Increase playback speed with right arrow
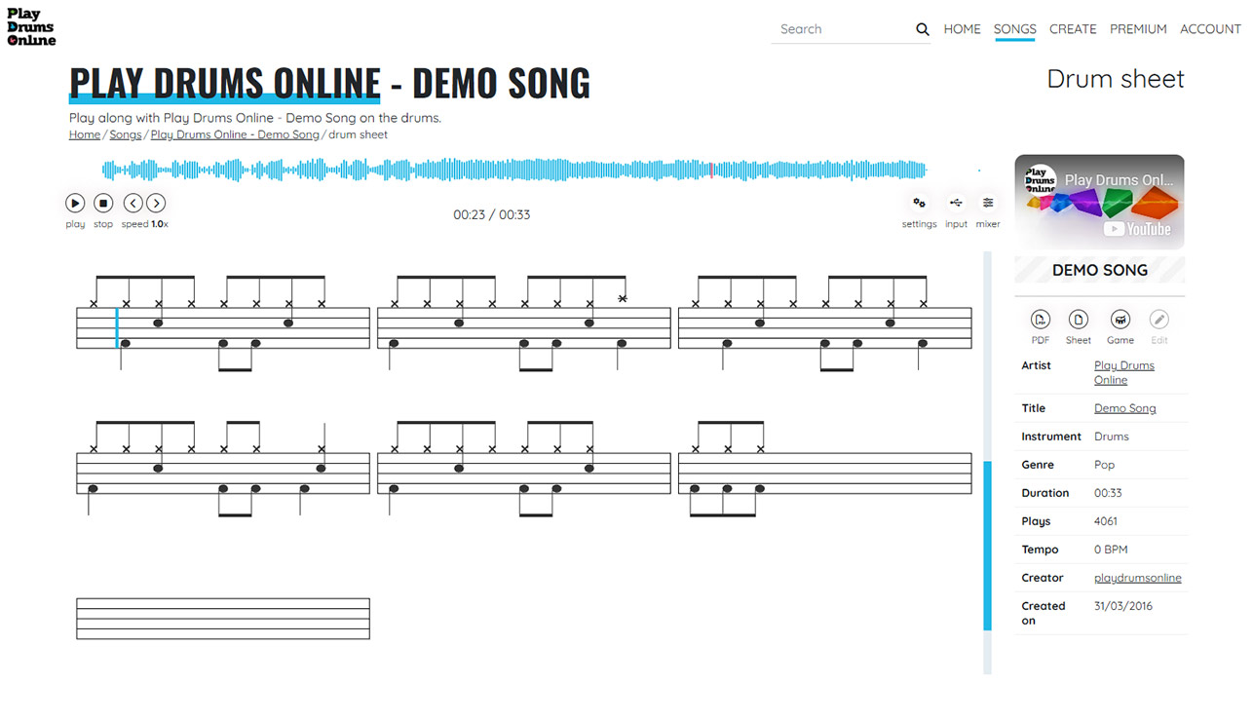Image resolution: width=1253 pixels, height=721 pixels. [x=156, y=203]
